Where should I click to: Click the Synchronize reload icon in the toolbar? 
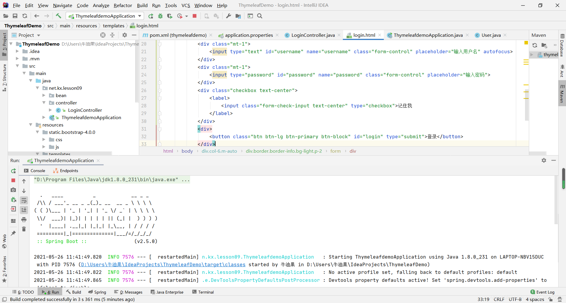[x=25, y=16]
